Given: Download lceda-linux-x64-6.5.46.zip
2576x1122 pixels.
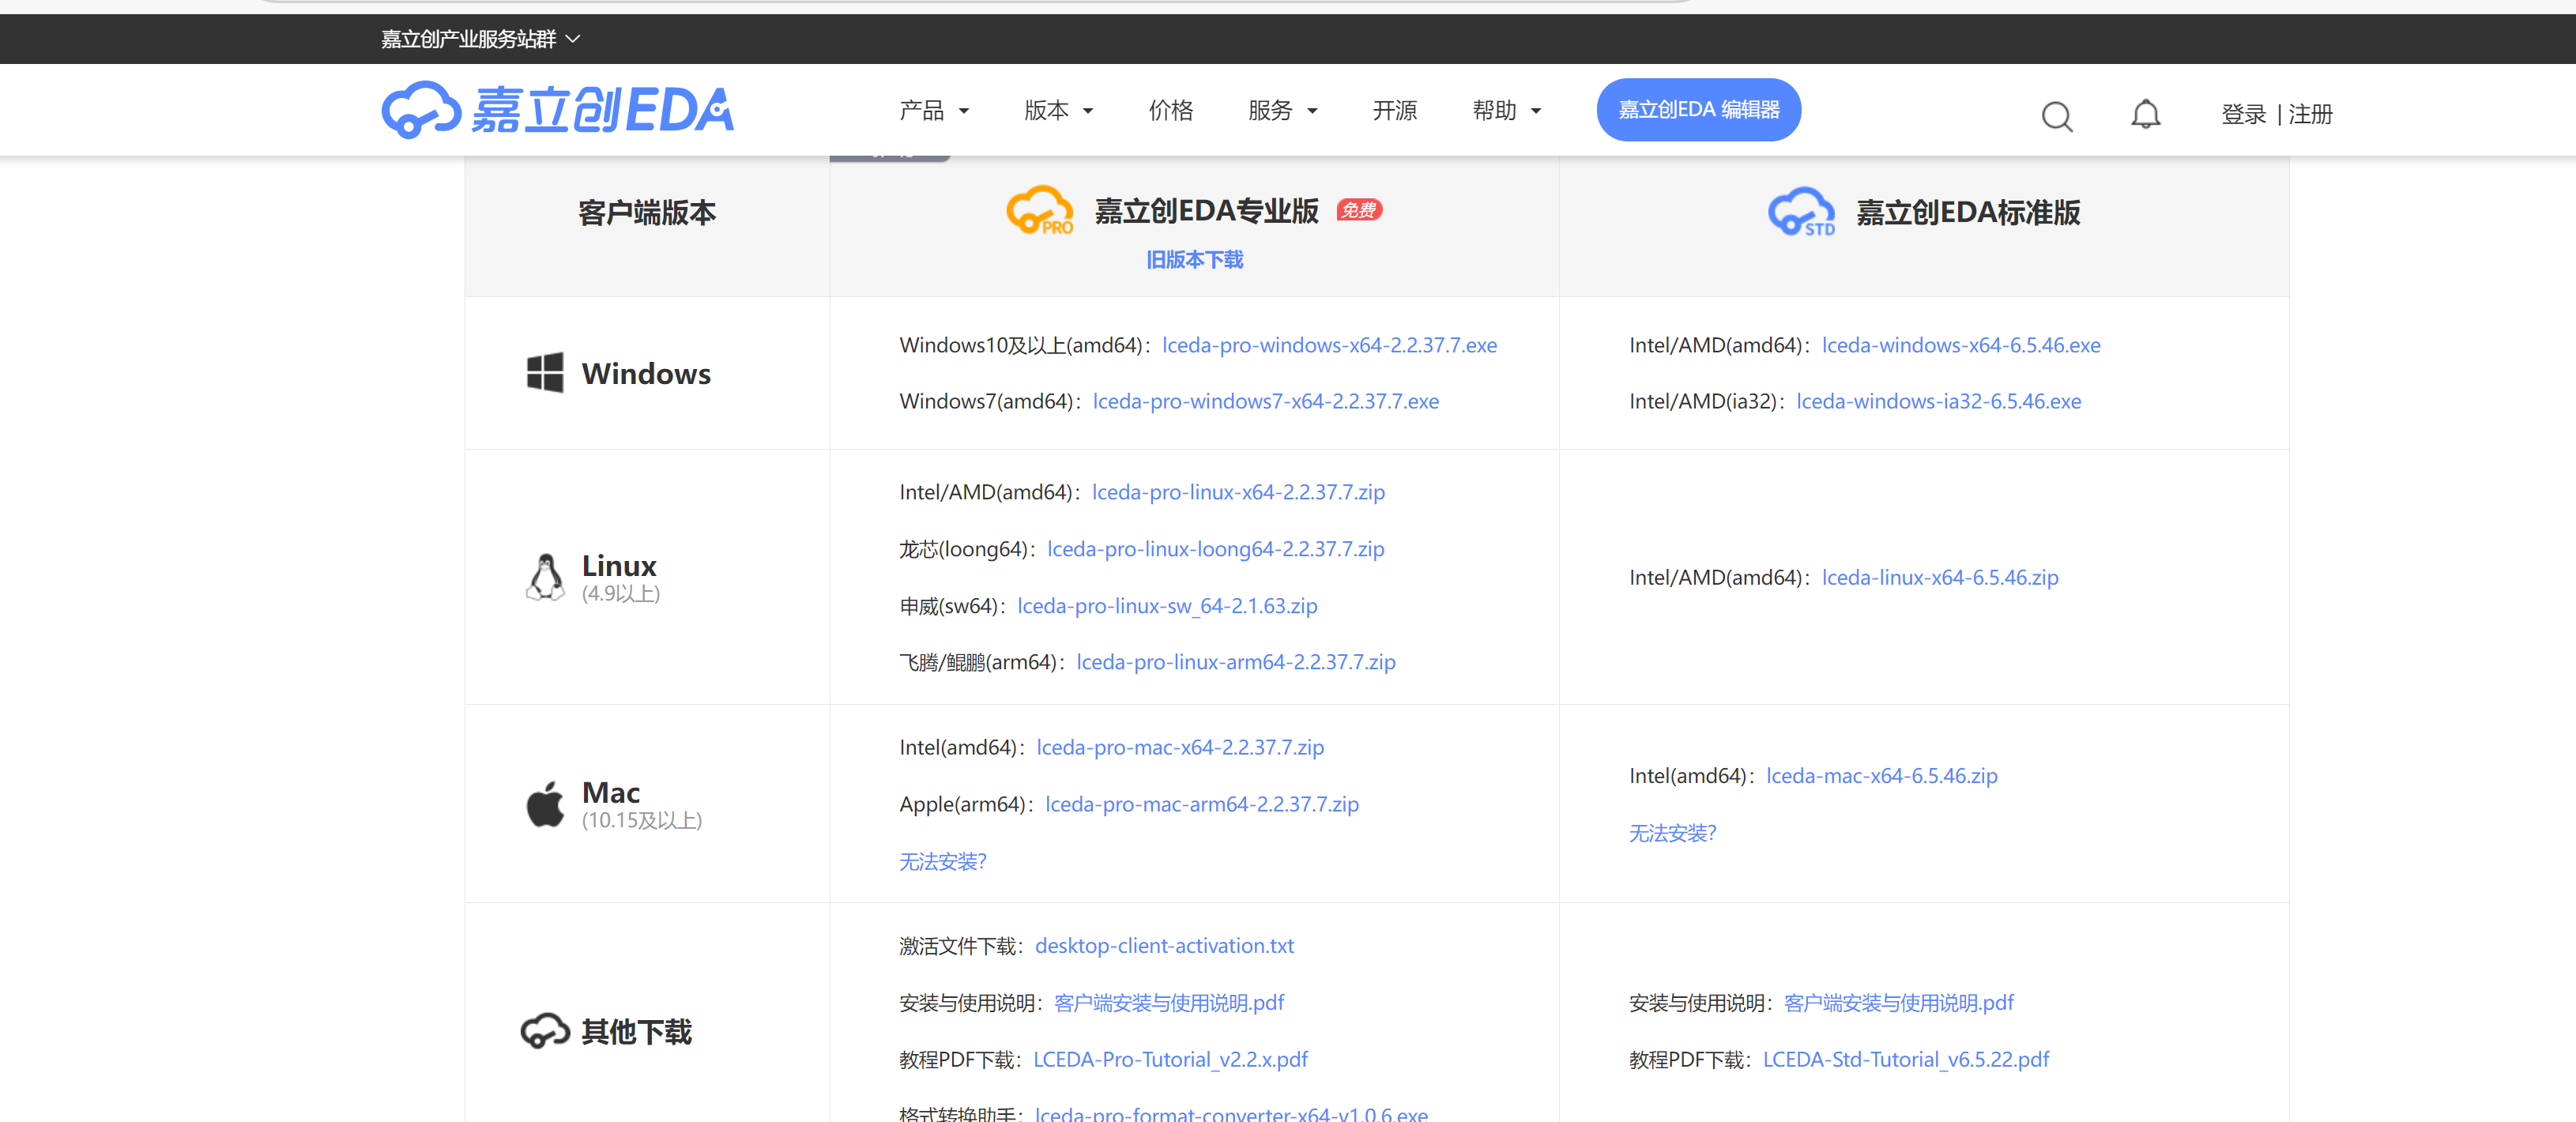Looking at the screenshot, I should pos(1939,577).
